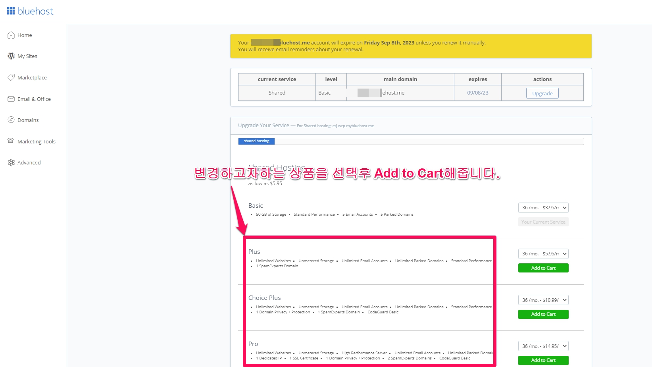Click the yellow account expiration notice
Viewport: 652px width, 367px height.
tap(411, 46)
